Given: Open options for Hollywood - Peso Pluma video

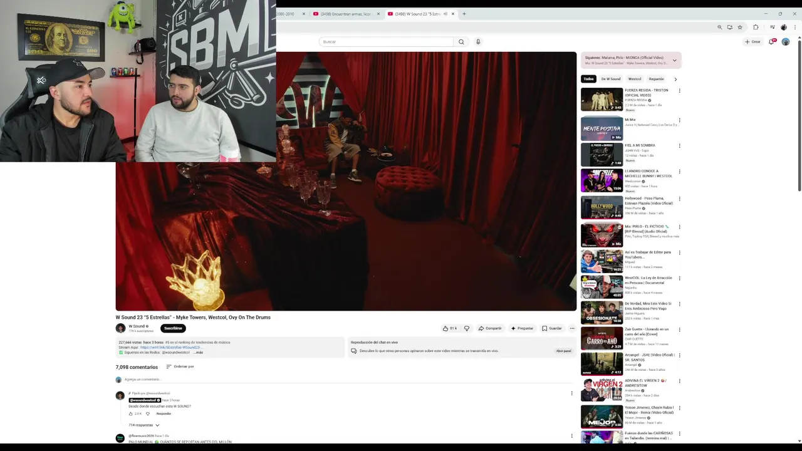Looking at the screenshot, I should click(679, 199).
